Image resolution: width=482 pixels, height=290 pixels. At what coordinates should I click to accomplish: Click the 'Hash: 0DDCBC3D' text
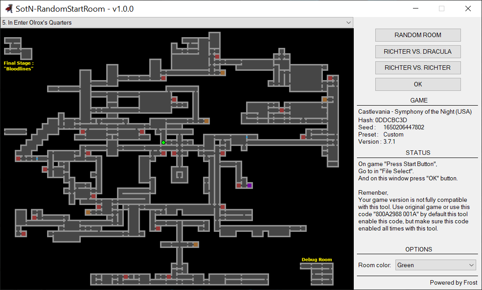tap(382, 120)
